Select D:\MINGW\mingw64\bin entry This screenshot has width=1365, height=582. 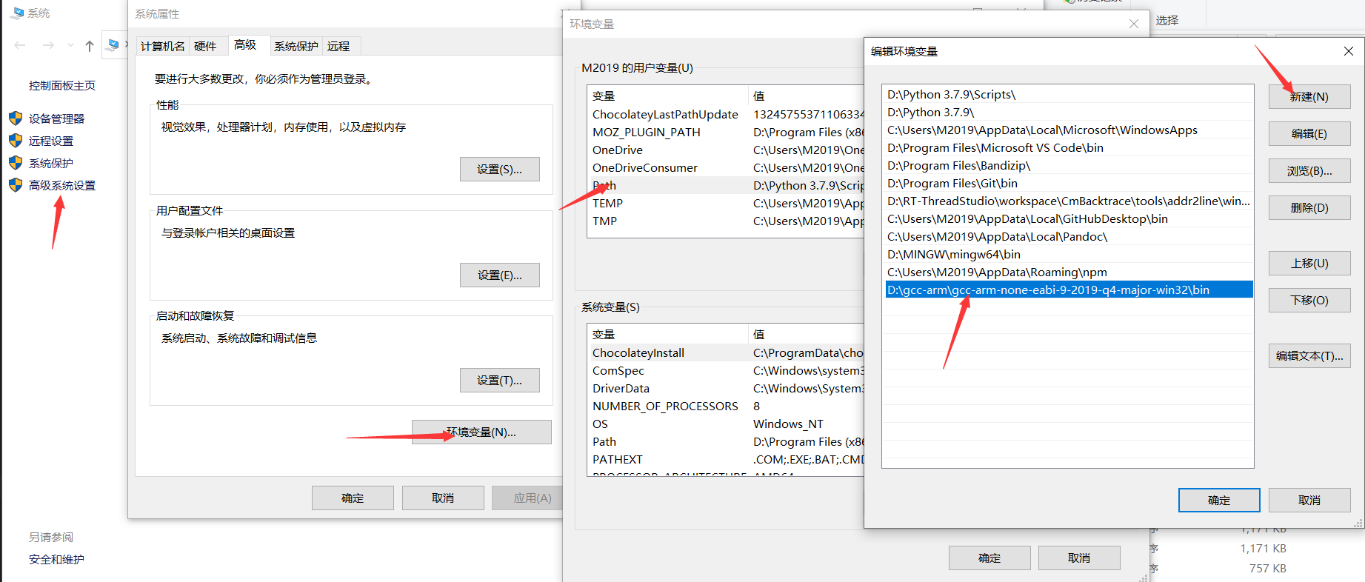coord(1069,254)
